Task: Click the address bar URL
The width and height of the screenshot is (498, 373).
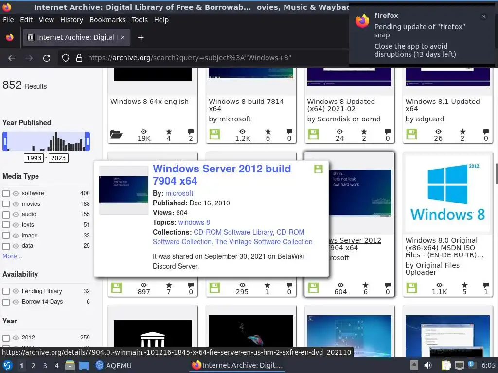Action: (x=190, y=58)
